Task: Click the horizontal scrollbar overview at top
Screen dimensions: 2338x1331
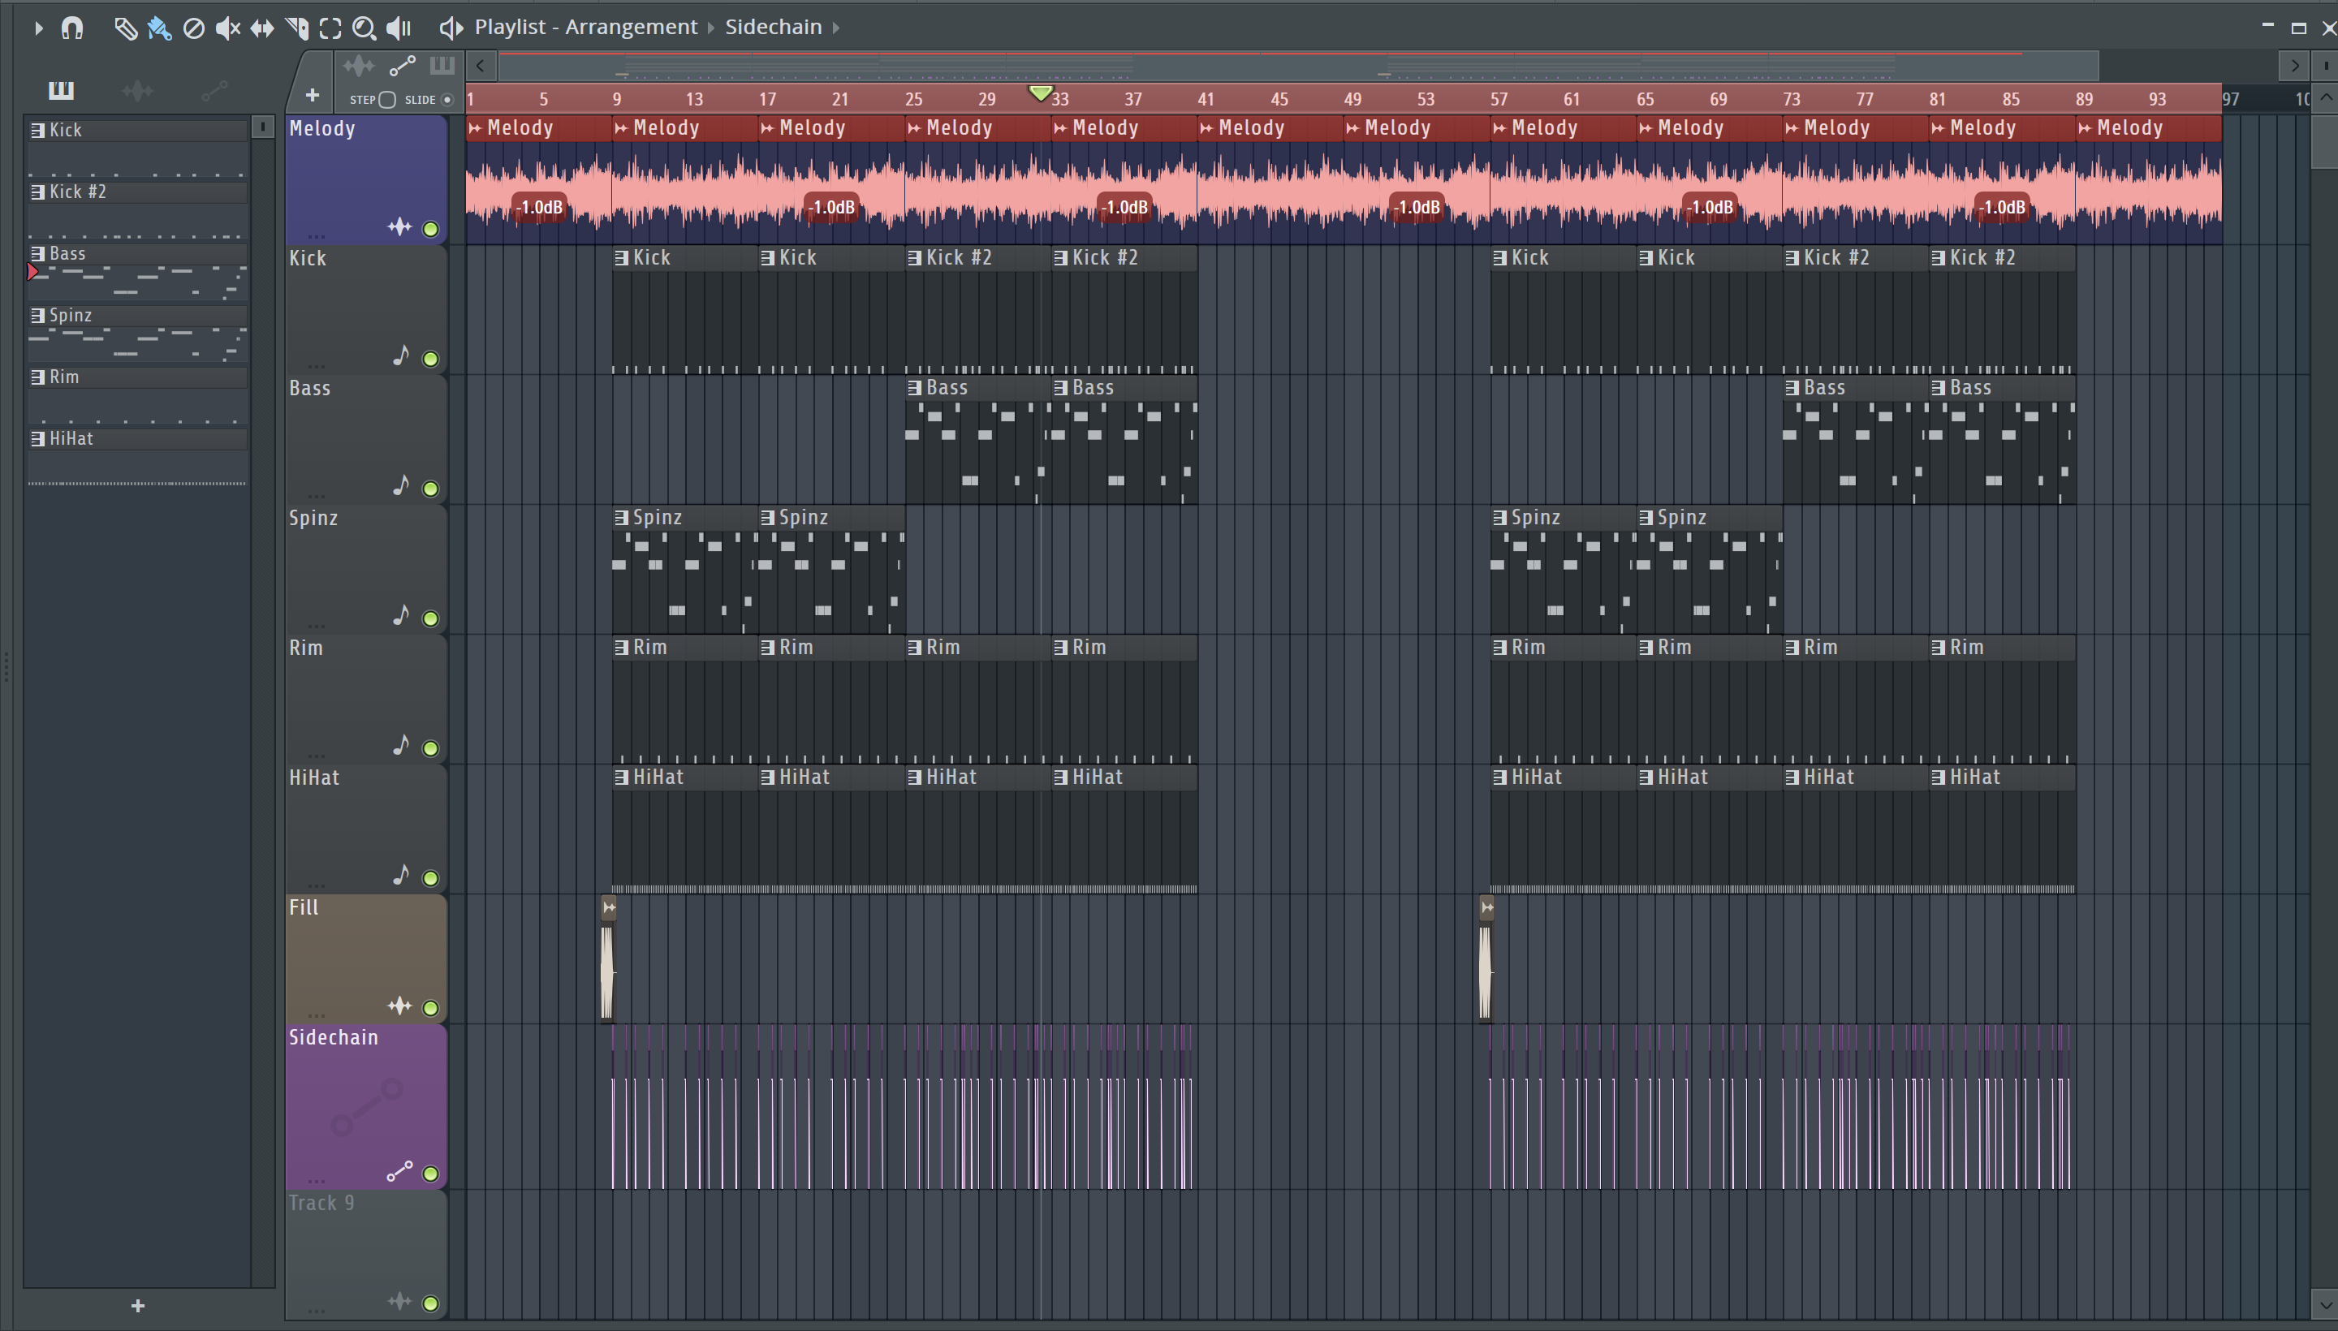Action: click(1298, 66)
